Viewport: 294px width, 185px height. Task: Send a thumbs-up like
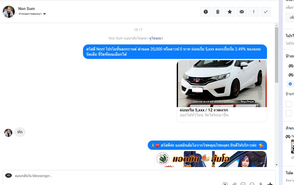(270, 184)
